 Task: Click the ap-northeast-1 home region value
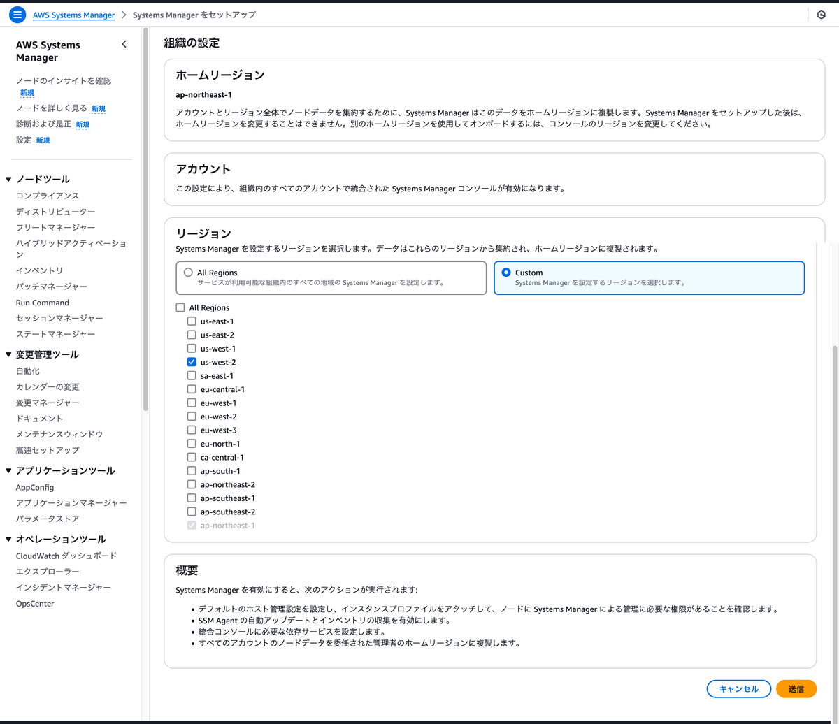coord(204,94)
